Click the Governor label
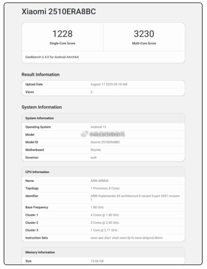Screen dimensions: 207x269 [x=32, y=158]
